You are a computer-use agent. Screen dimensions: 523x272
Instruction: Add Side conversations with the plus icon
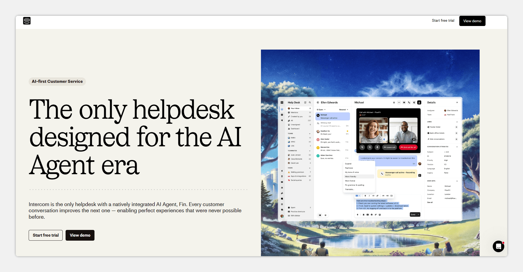tap(456, 139)
